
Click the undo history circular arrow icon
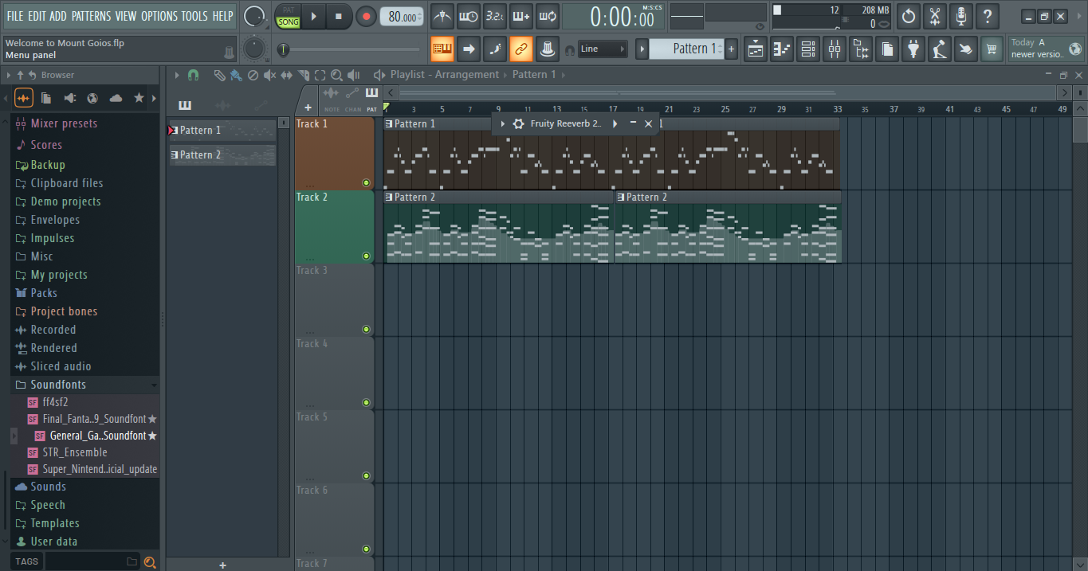pos(909,16)
